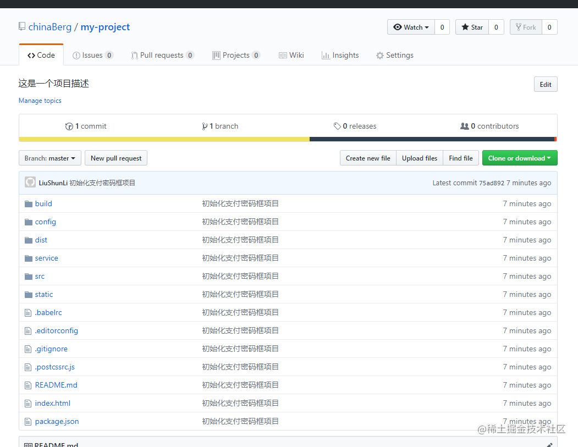The width and height of the screenshot is (578, 447).
Task: Click the service folder icon
Action: coord(29,258)
